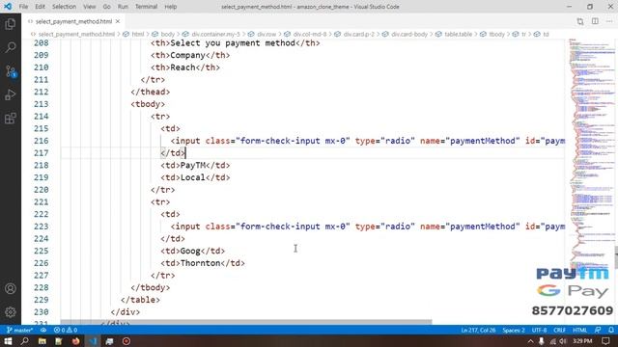This screenshot has height=347, width=618.
Task: Open the Run and Debug view
Action: (x=11, y=94)
